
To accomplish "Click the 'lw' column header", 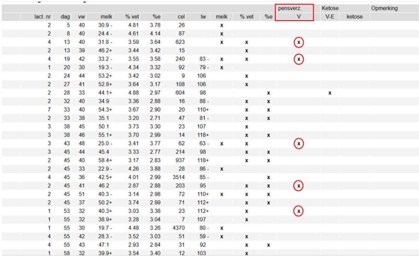I will [203, 17].
